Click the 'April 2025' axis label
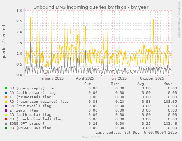This screenshot has height=141, width=182. [85, 78]
